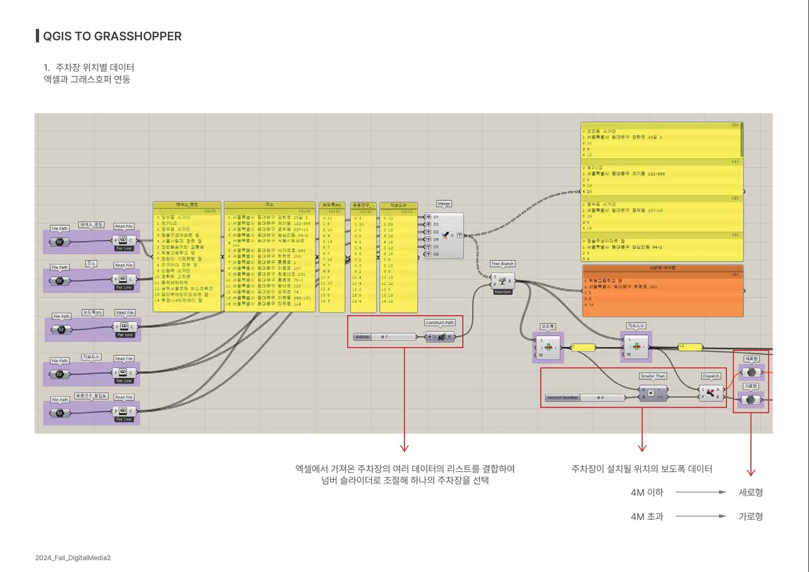This screenshot has height=572, width=809.
Task: Click the '보도폭(m)' group label tag
Action: (x=93, y=312)
